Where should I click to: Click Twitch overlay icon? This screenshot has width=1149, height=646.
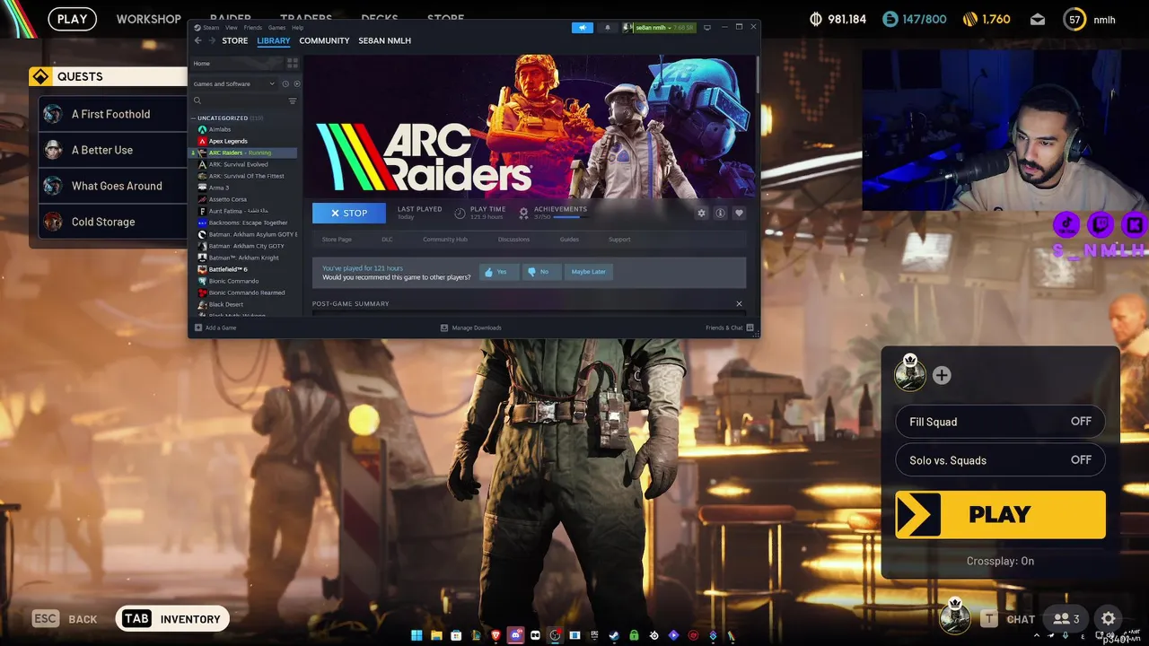click(1101, 224)
